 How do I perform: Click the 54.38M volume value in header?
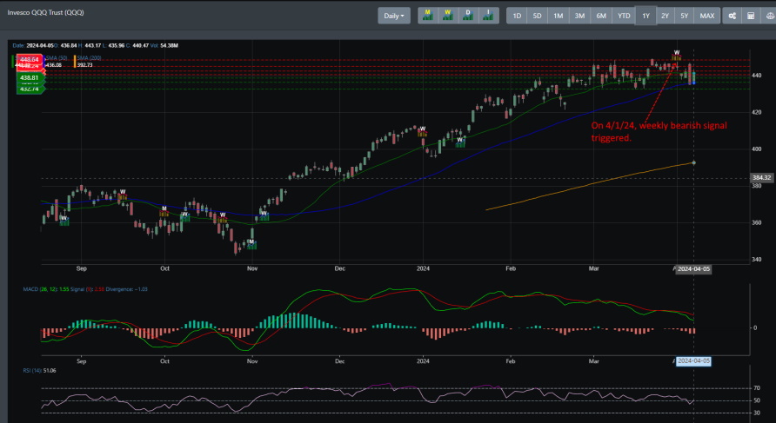click(170, 45)
